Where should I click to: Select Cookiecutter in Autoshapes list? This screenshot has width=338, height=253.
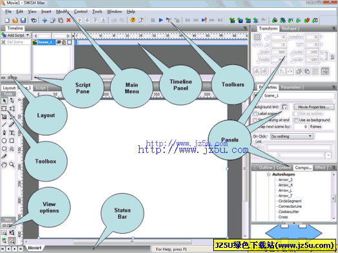[x=289, y=212]
